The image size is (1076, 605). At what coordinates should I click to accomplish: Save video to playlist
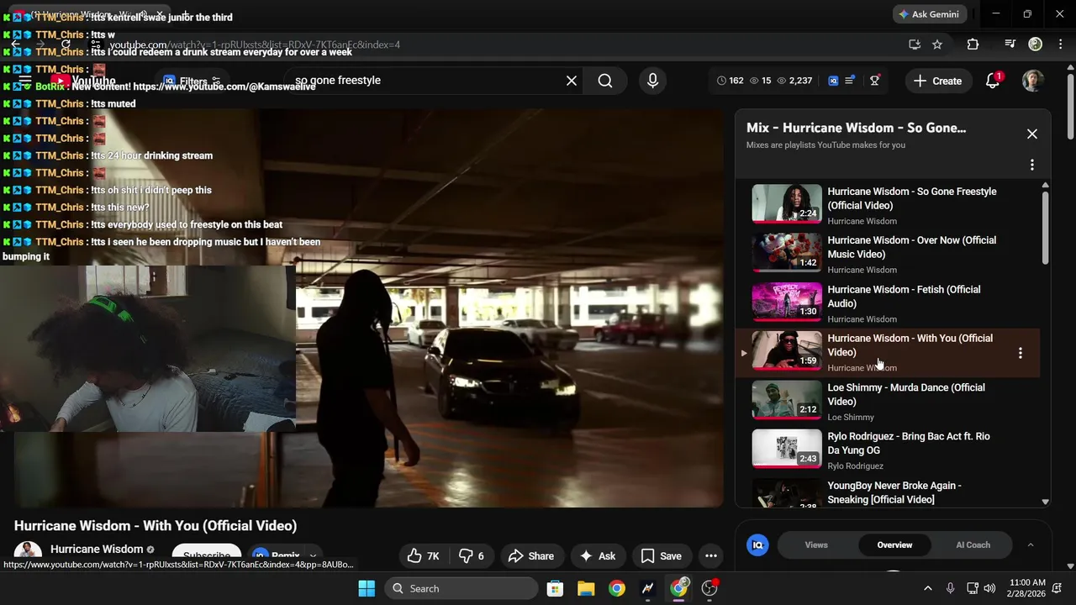click(661, 555)
